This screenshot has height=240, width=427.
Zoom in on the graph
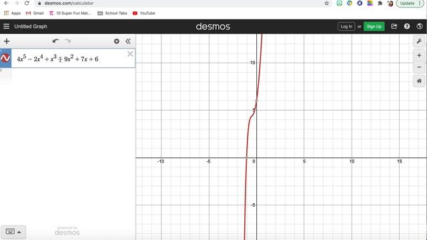pos(419,55)
